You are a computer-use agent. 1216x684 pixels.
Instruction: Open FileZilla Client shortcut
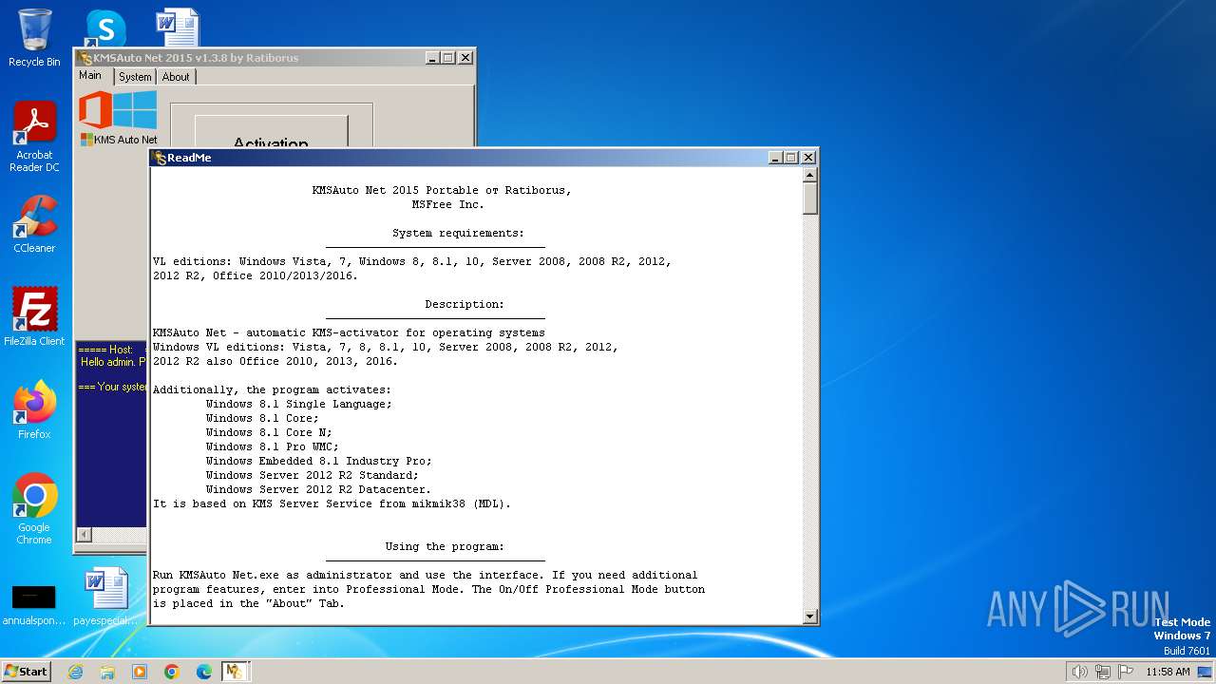(x=34, y=317)
